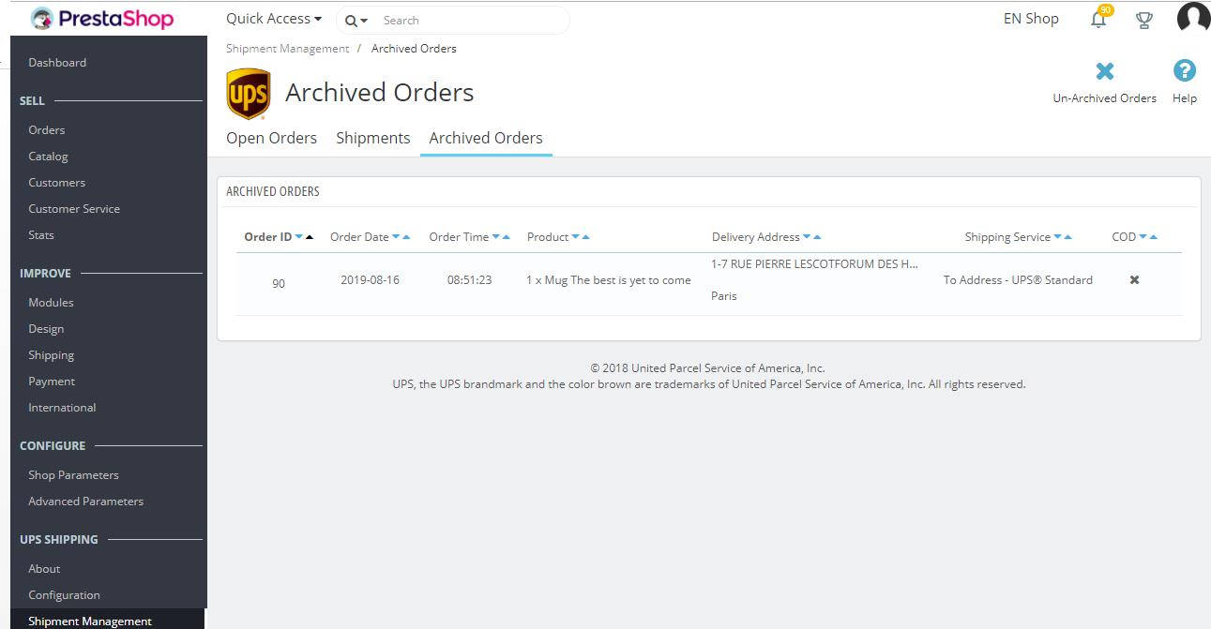The image size is (1211, 629).
Task: Open the Quick Access dropdown
Action: [274, 19]
